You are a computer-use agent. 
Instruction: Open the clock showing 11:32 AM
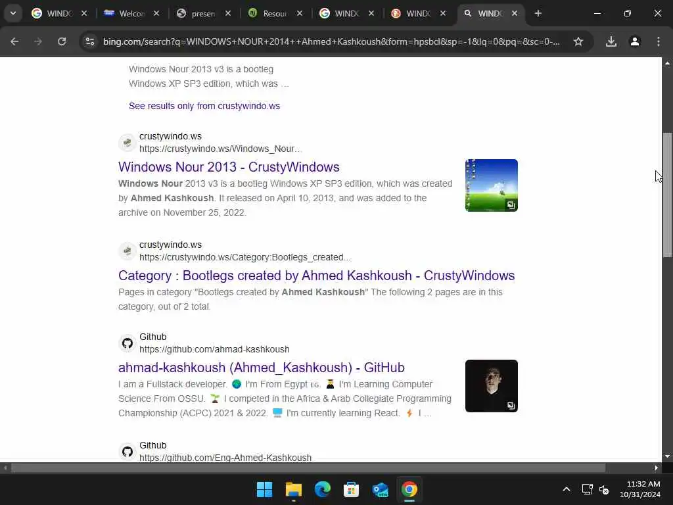click(640, 489)
